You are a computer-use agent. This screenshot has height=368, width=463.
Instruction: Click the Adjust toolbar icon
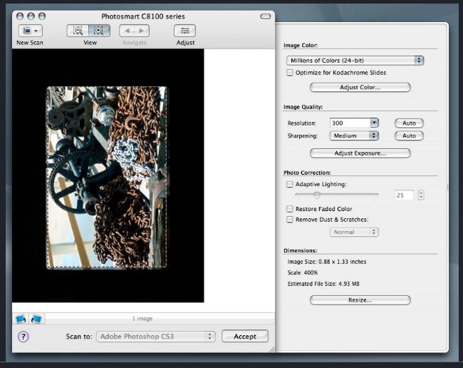[184, 31]
